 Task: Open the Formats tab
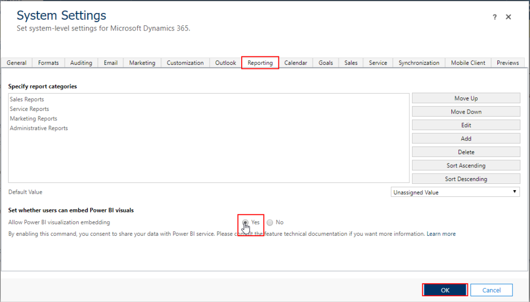[48, 63]
